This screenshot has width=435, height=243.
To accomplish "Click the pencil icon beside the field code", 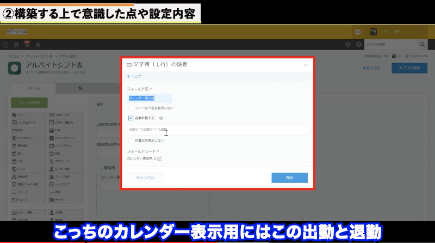I will (x=159, y=159).
